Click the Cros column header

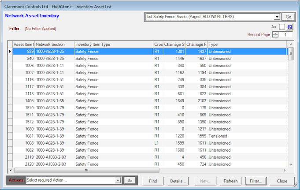(158, 45)
